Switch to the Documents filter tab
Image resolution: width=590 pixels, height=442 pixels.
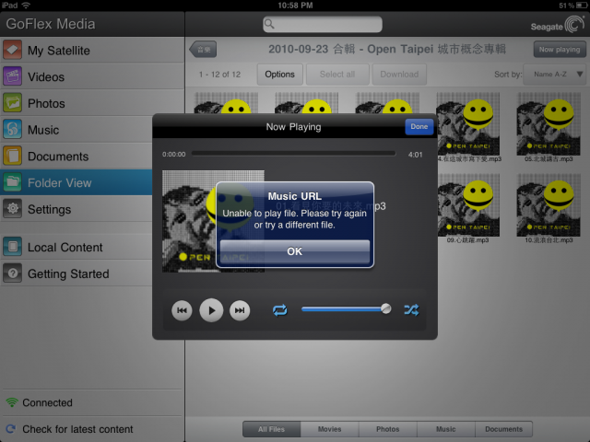pyautogui.click(x=504, y=429)
